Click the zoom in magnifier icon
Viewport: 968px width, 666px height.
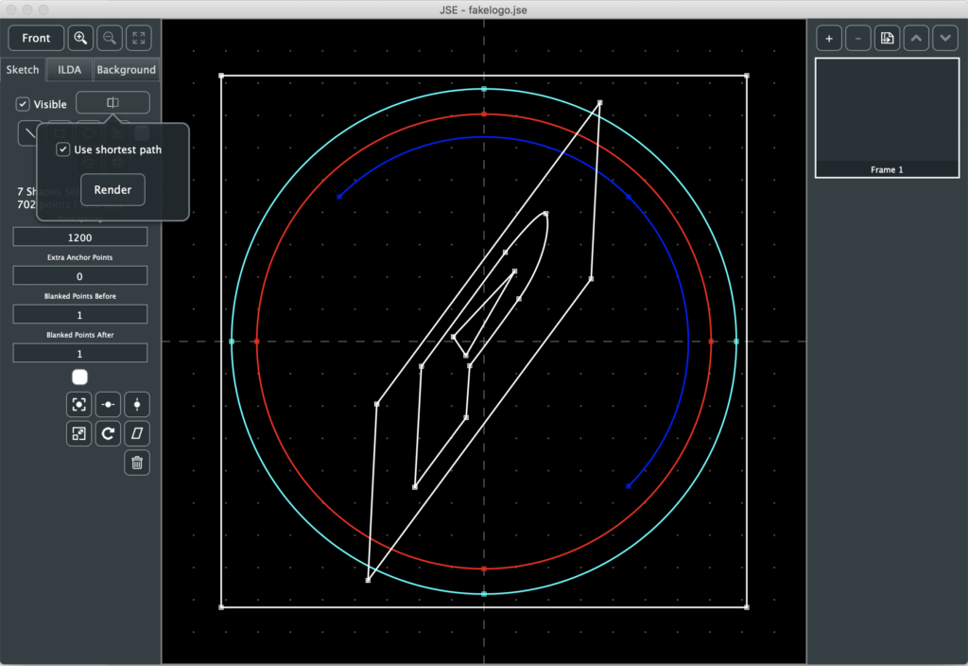click(x=81, y=38)
